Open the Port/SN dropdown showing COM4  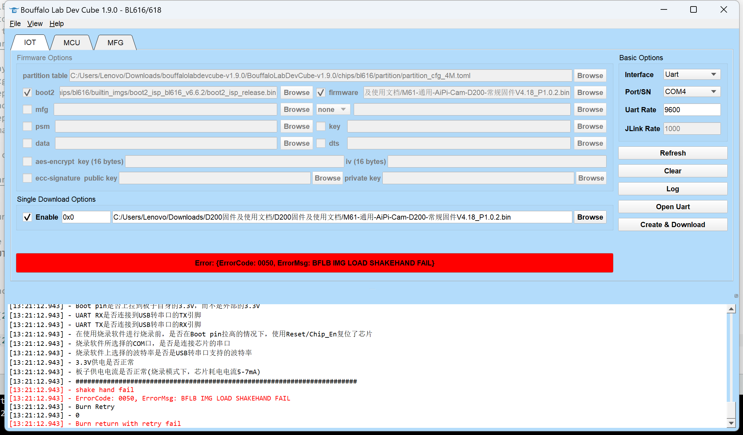click(x=692, y=92)
